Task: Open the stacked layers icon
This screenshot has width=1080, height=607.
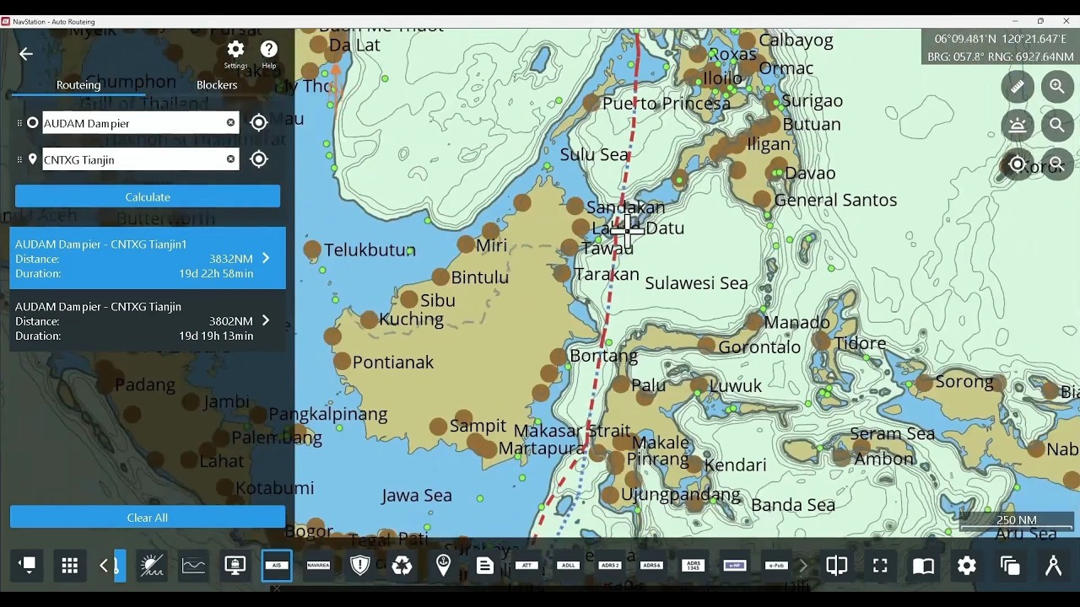Action: [x=1010, y=567]
